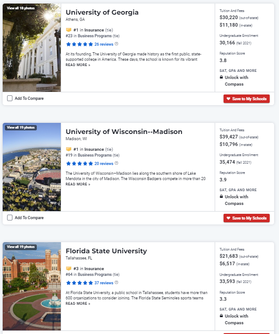Click University of Georgia insurance ranking badge icon
This screenshot has width=279, height=334.
point(68,30)
